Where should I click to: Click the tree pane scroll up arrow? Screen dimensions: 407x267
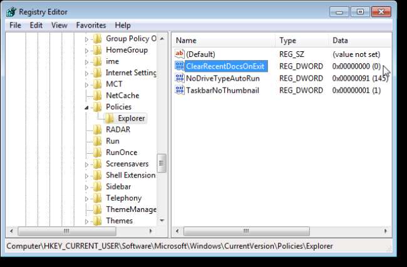pyautogui.click(x=162, y=39)
